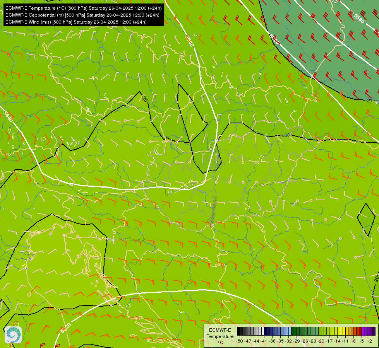Click the -35 value on the legend scale
The width and height of the screenshot is (379, 348).
[280, 341]
